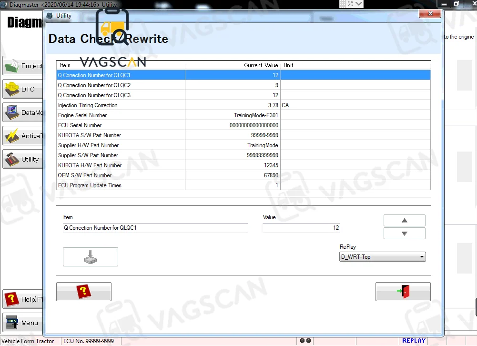The height and width of the screenshot is (346, 477).
Task: Select the KUBOTA H/W Part Number row
Action: click(x=244, y=165)
